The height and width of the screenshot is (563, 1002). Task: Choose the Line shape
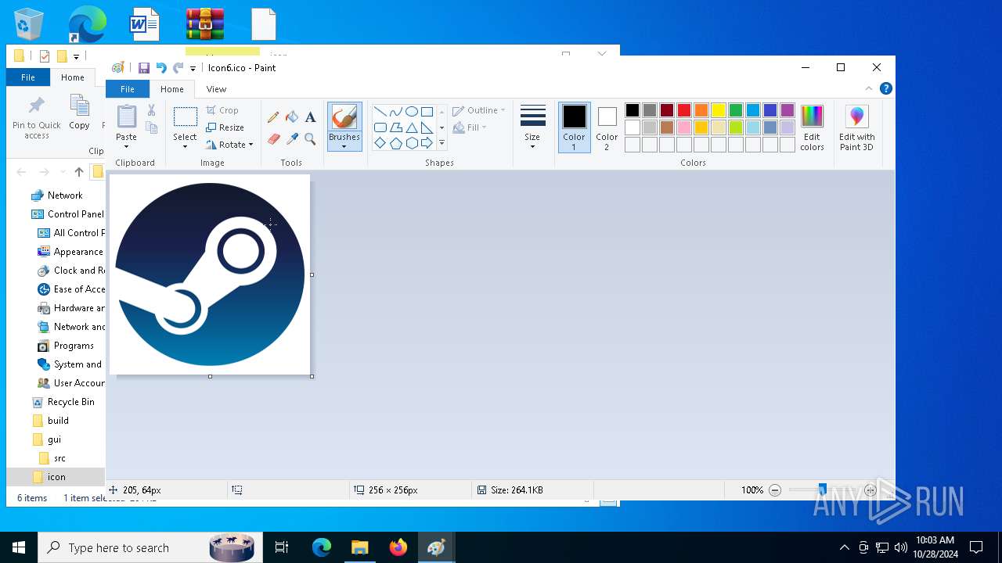(380, 112)
